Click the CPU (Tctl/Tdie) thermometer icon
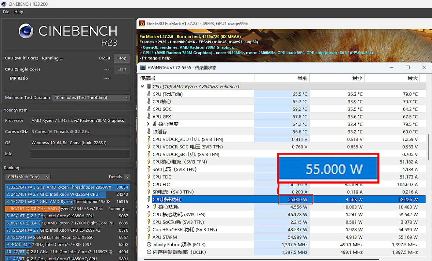The height and width of the screenshot is (261, 432). point(149,94)
